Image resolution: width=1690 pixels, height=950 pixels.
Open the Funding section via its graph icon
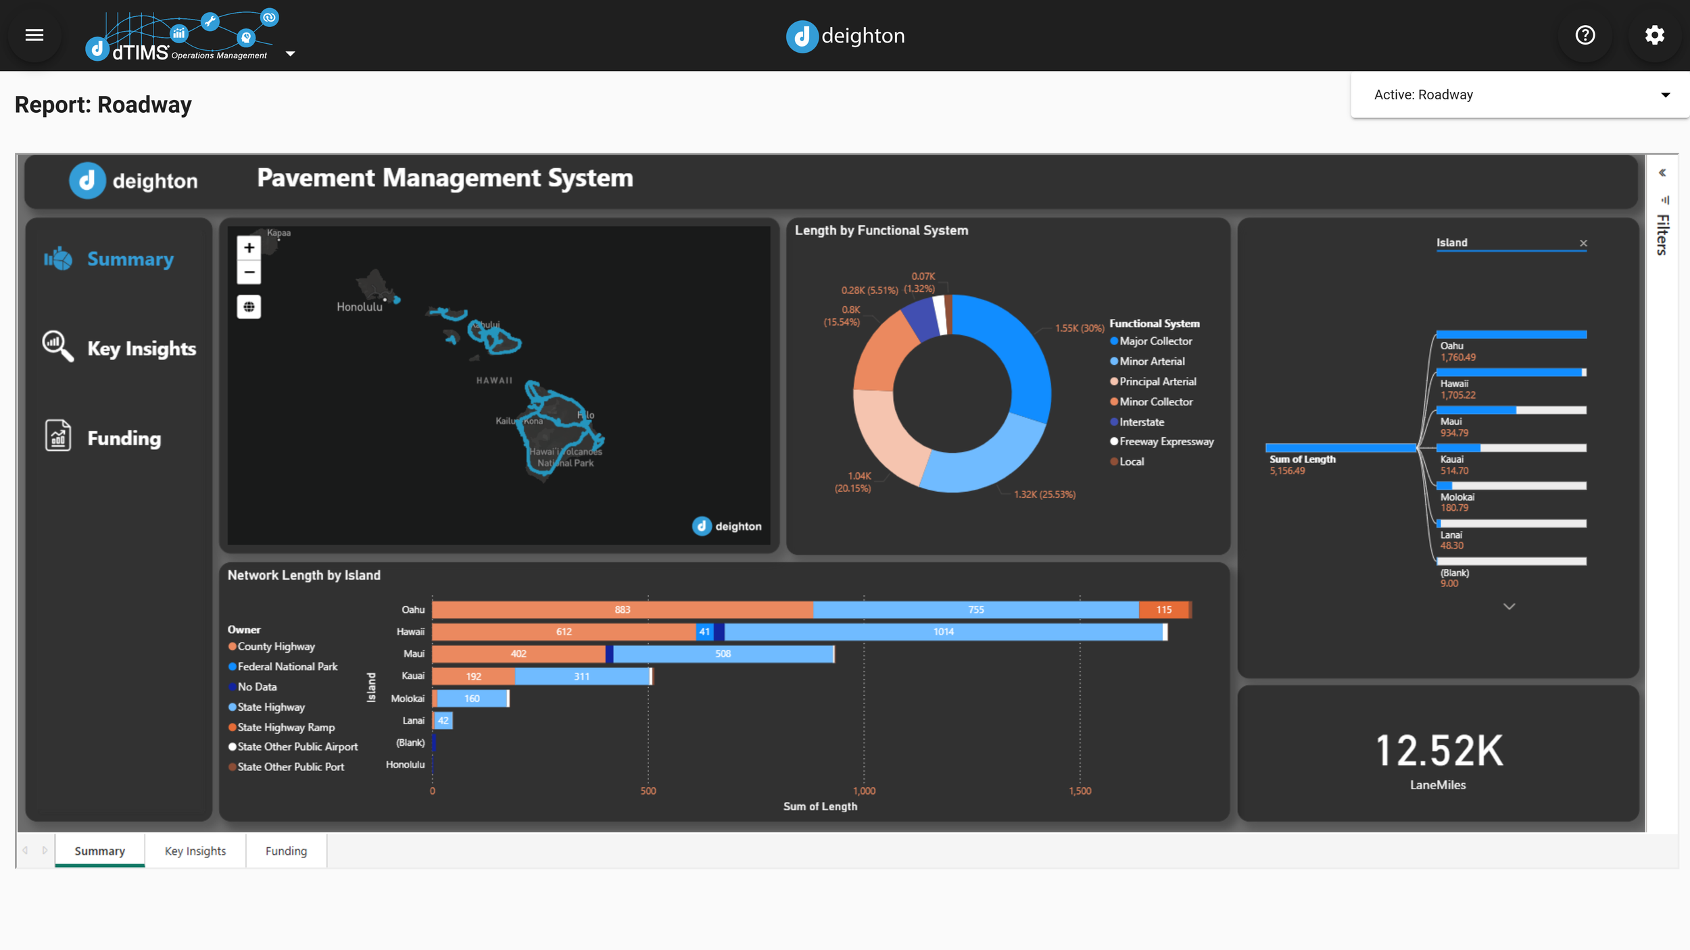tap(57, 436)
